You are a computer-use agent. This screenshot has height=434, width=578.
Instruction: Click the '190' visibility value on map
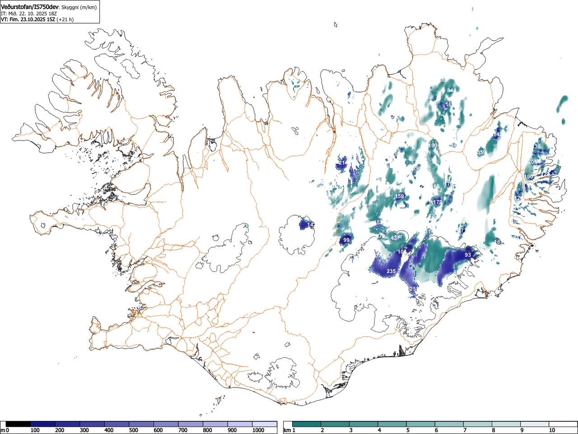pos(529,177)
